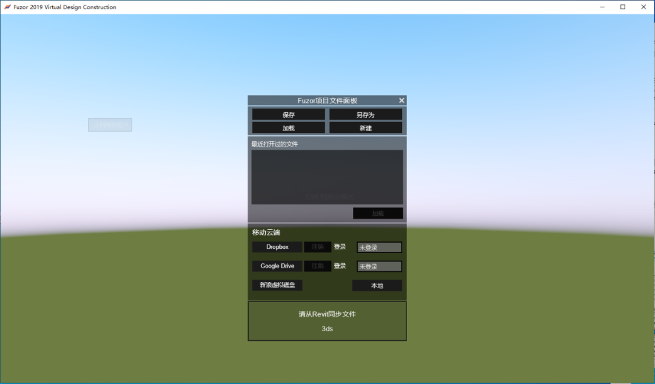Click the upper 加载 button beside 新建

(288, 128)
